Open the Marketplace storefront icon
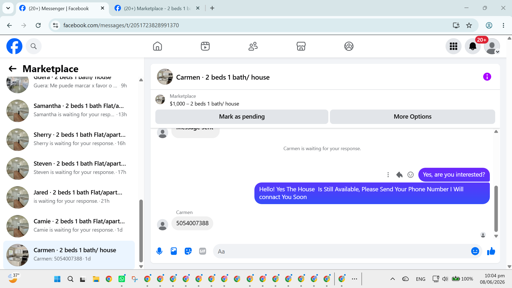This screenshot has width=512, height=288. click(x=301, y=46)
